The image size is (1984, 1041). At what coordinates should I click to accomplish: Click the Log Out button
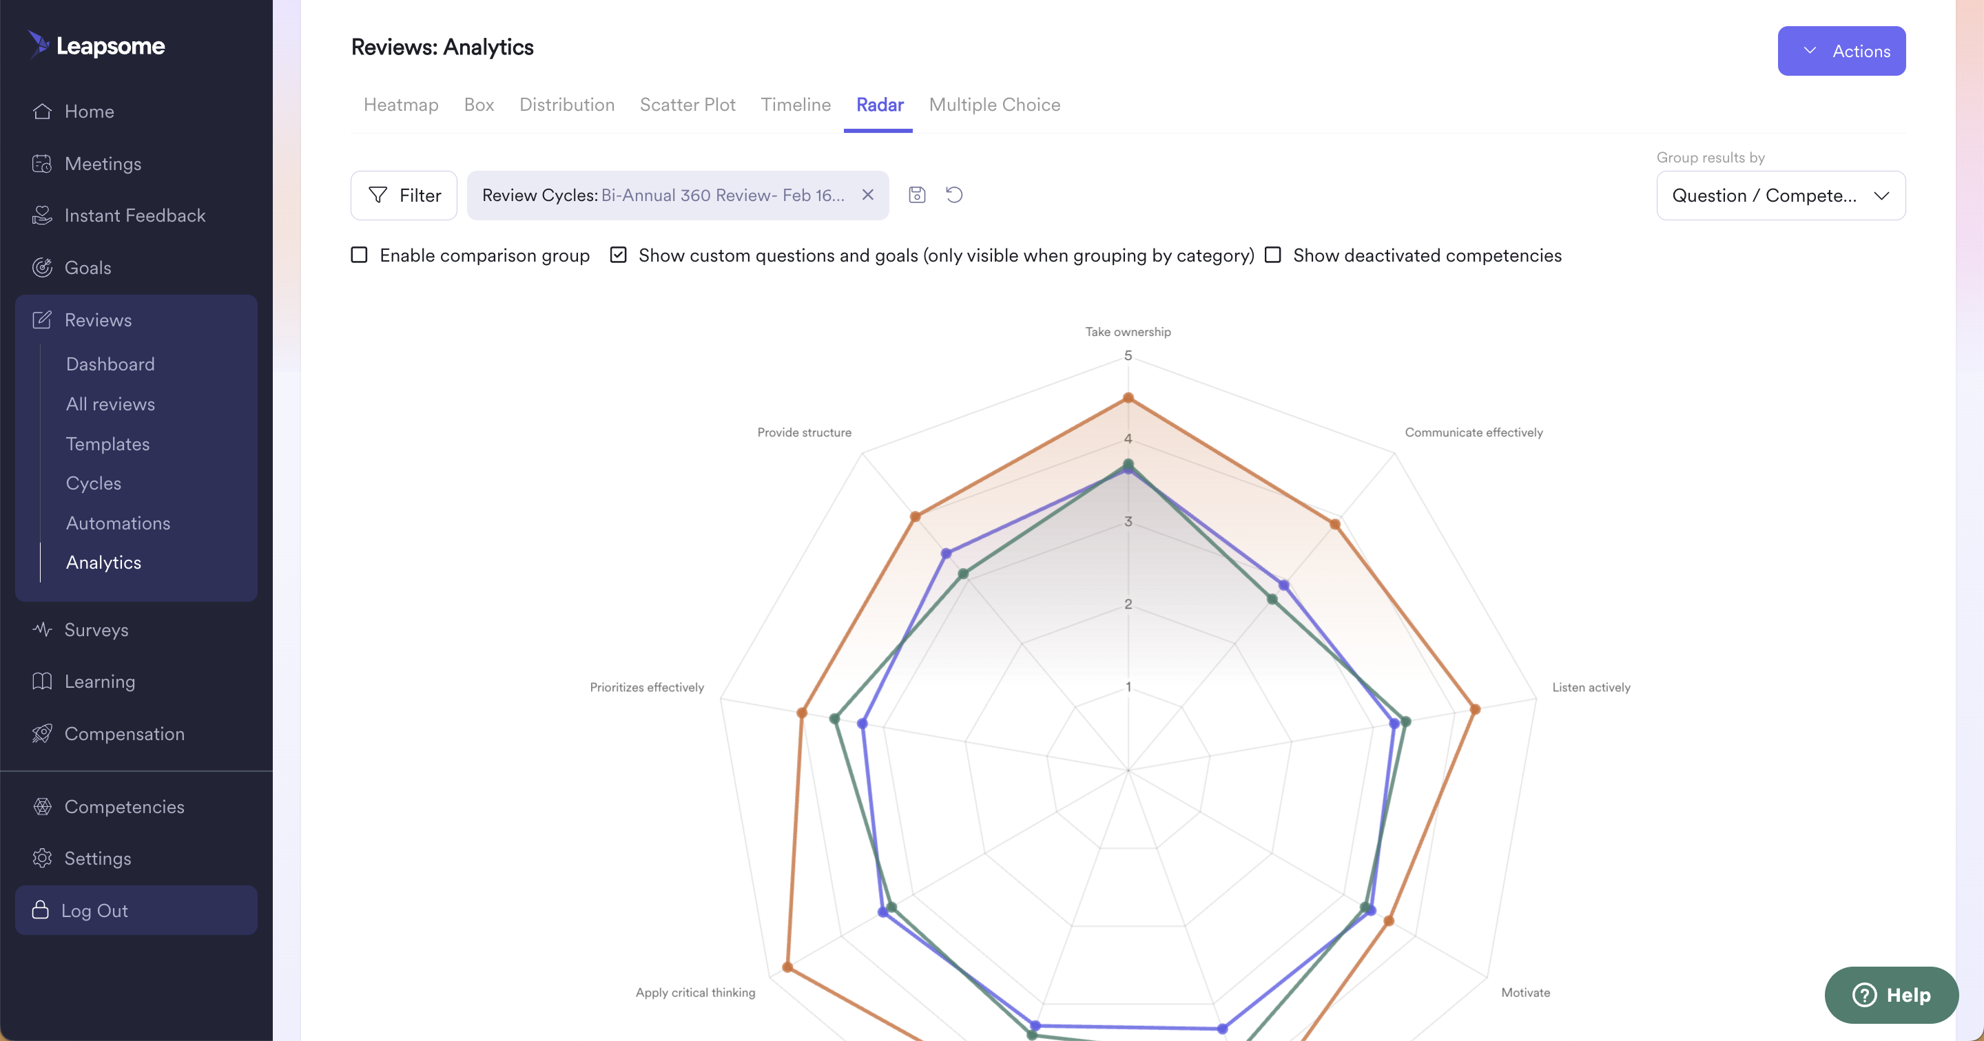[x=136, y=910]
